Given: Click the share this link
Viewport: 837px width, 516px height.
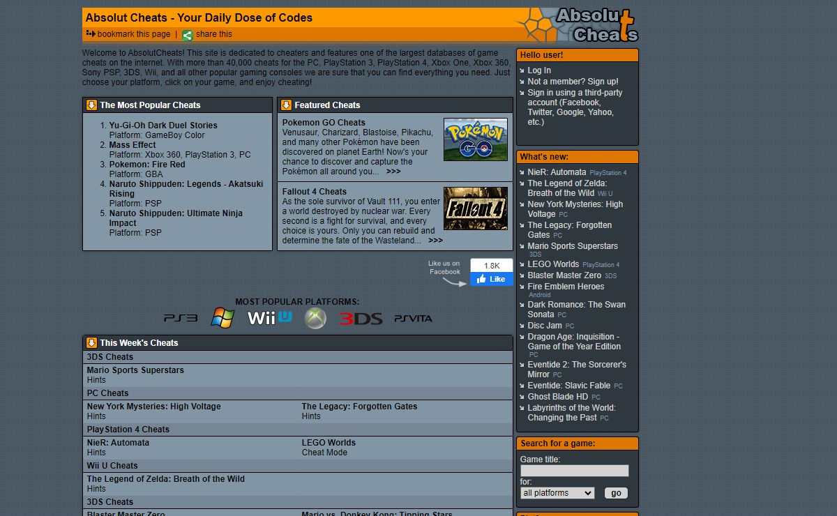Looking at the screenshot, I should pyautogui.click(x=214, y=34).
